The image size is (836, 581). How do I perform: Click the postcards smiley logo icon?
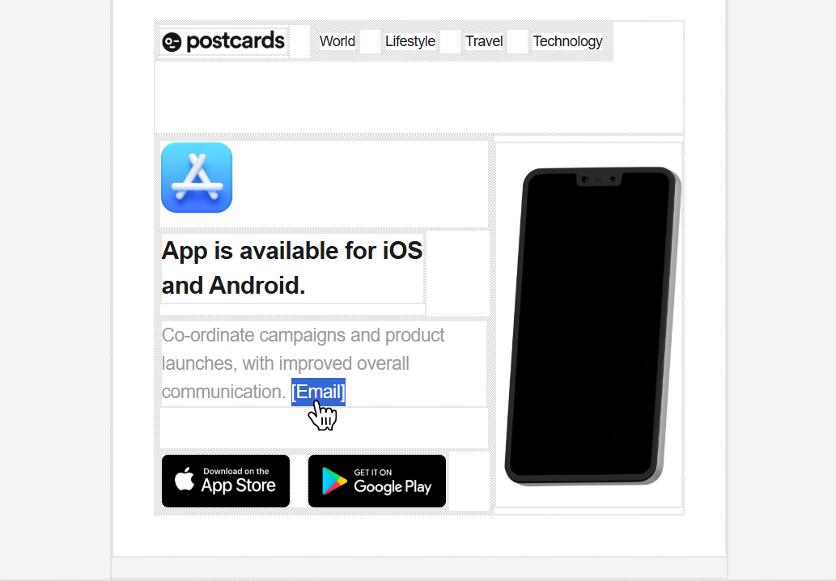(x=172, y=42)
